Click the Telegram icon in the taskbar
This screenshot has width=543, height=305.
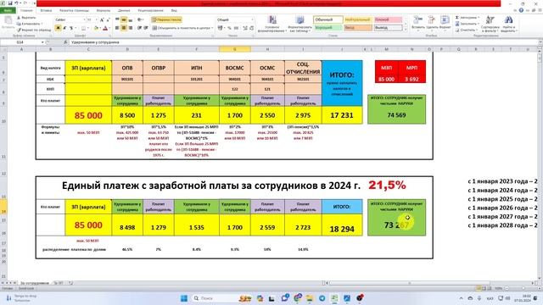(x=322, y=298)
